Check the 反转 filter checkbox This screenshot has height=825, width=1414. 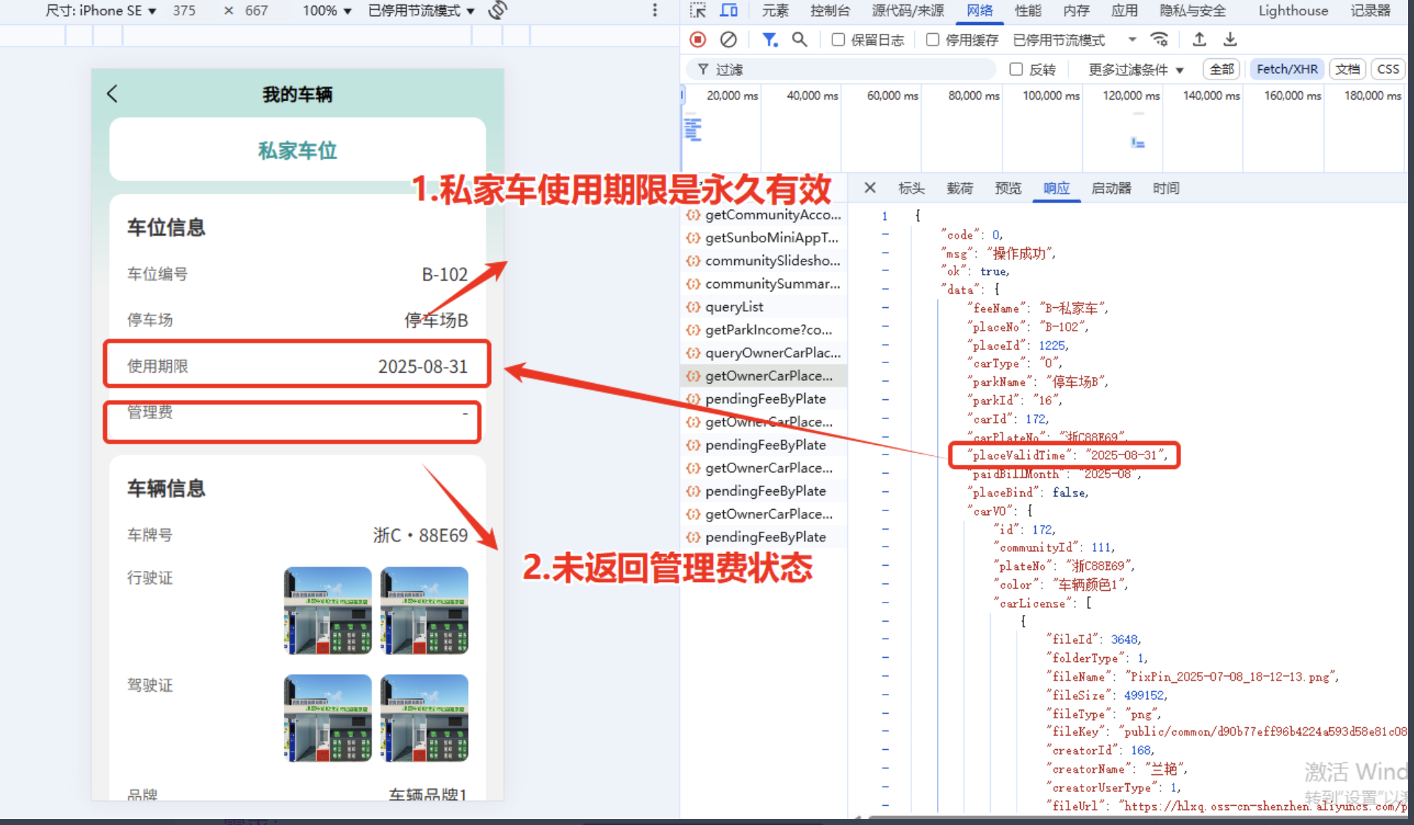click(x=1016, y=69)
